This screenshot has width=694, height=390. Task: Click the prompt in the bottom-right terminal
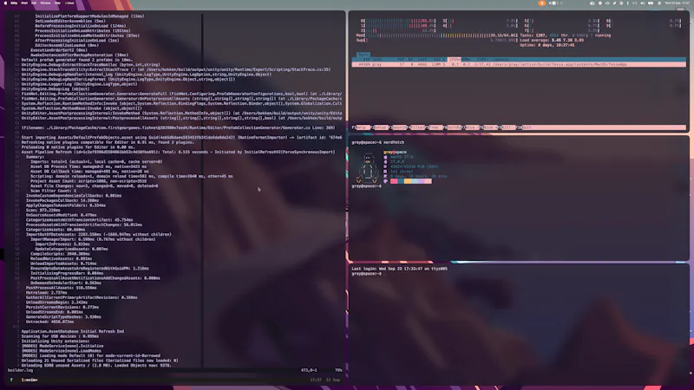366,274
